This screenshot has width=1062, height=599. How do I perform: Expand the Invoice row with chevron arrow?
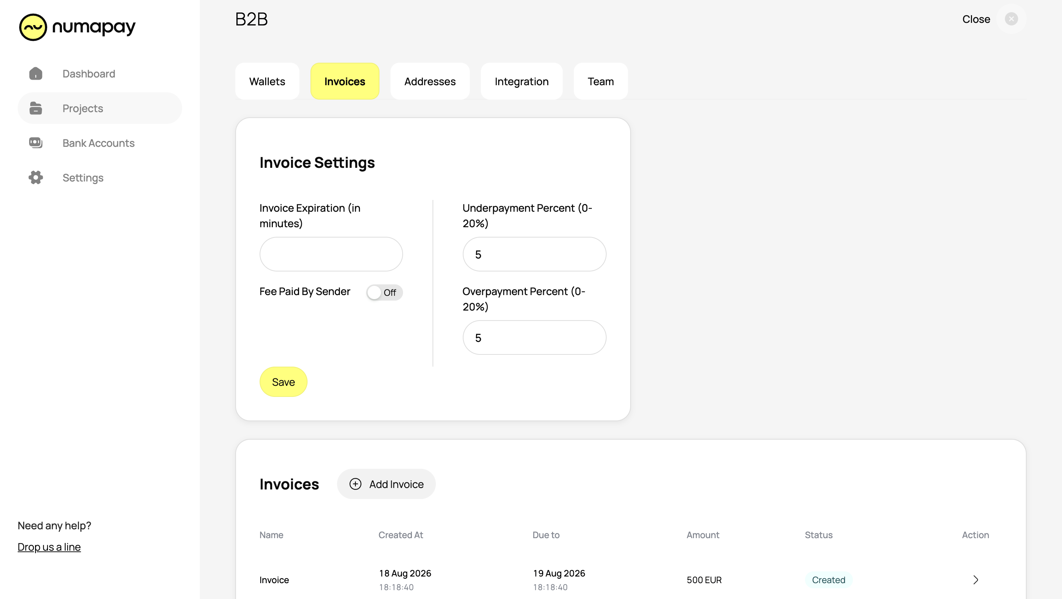click(x=975, y=579)
